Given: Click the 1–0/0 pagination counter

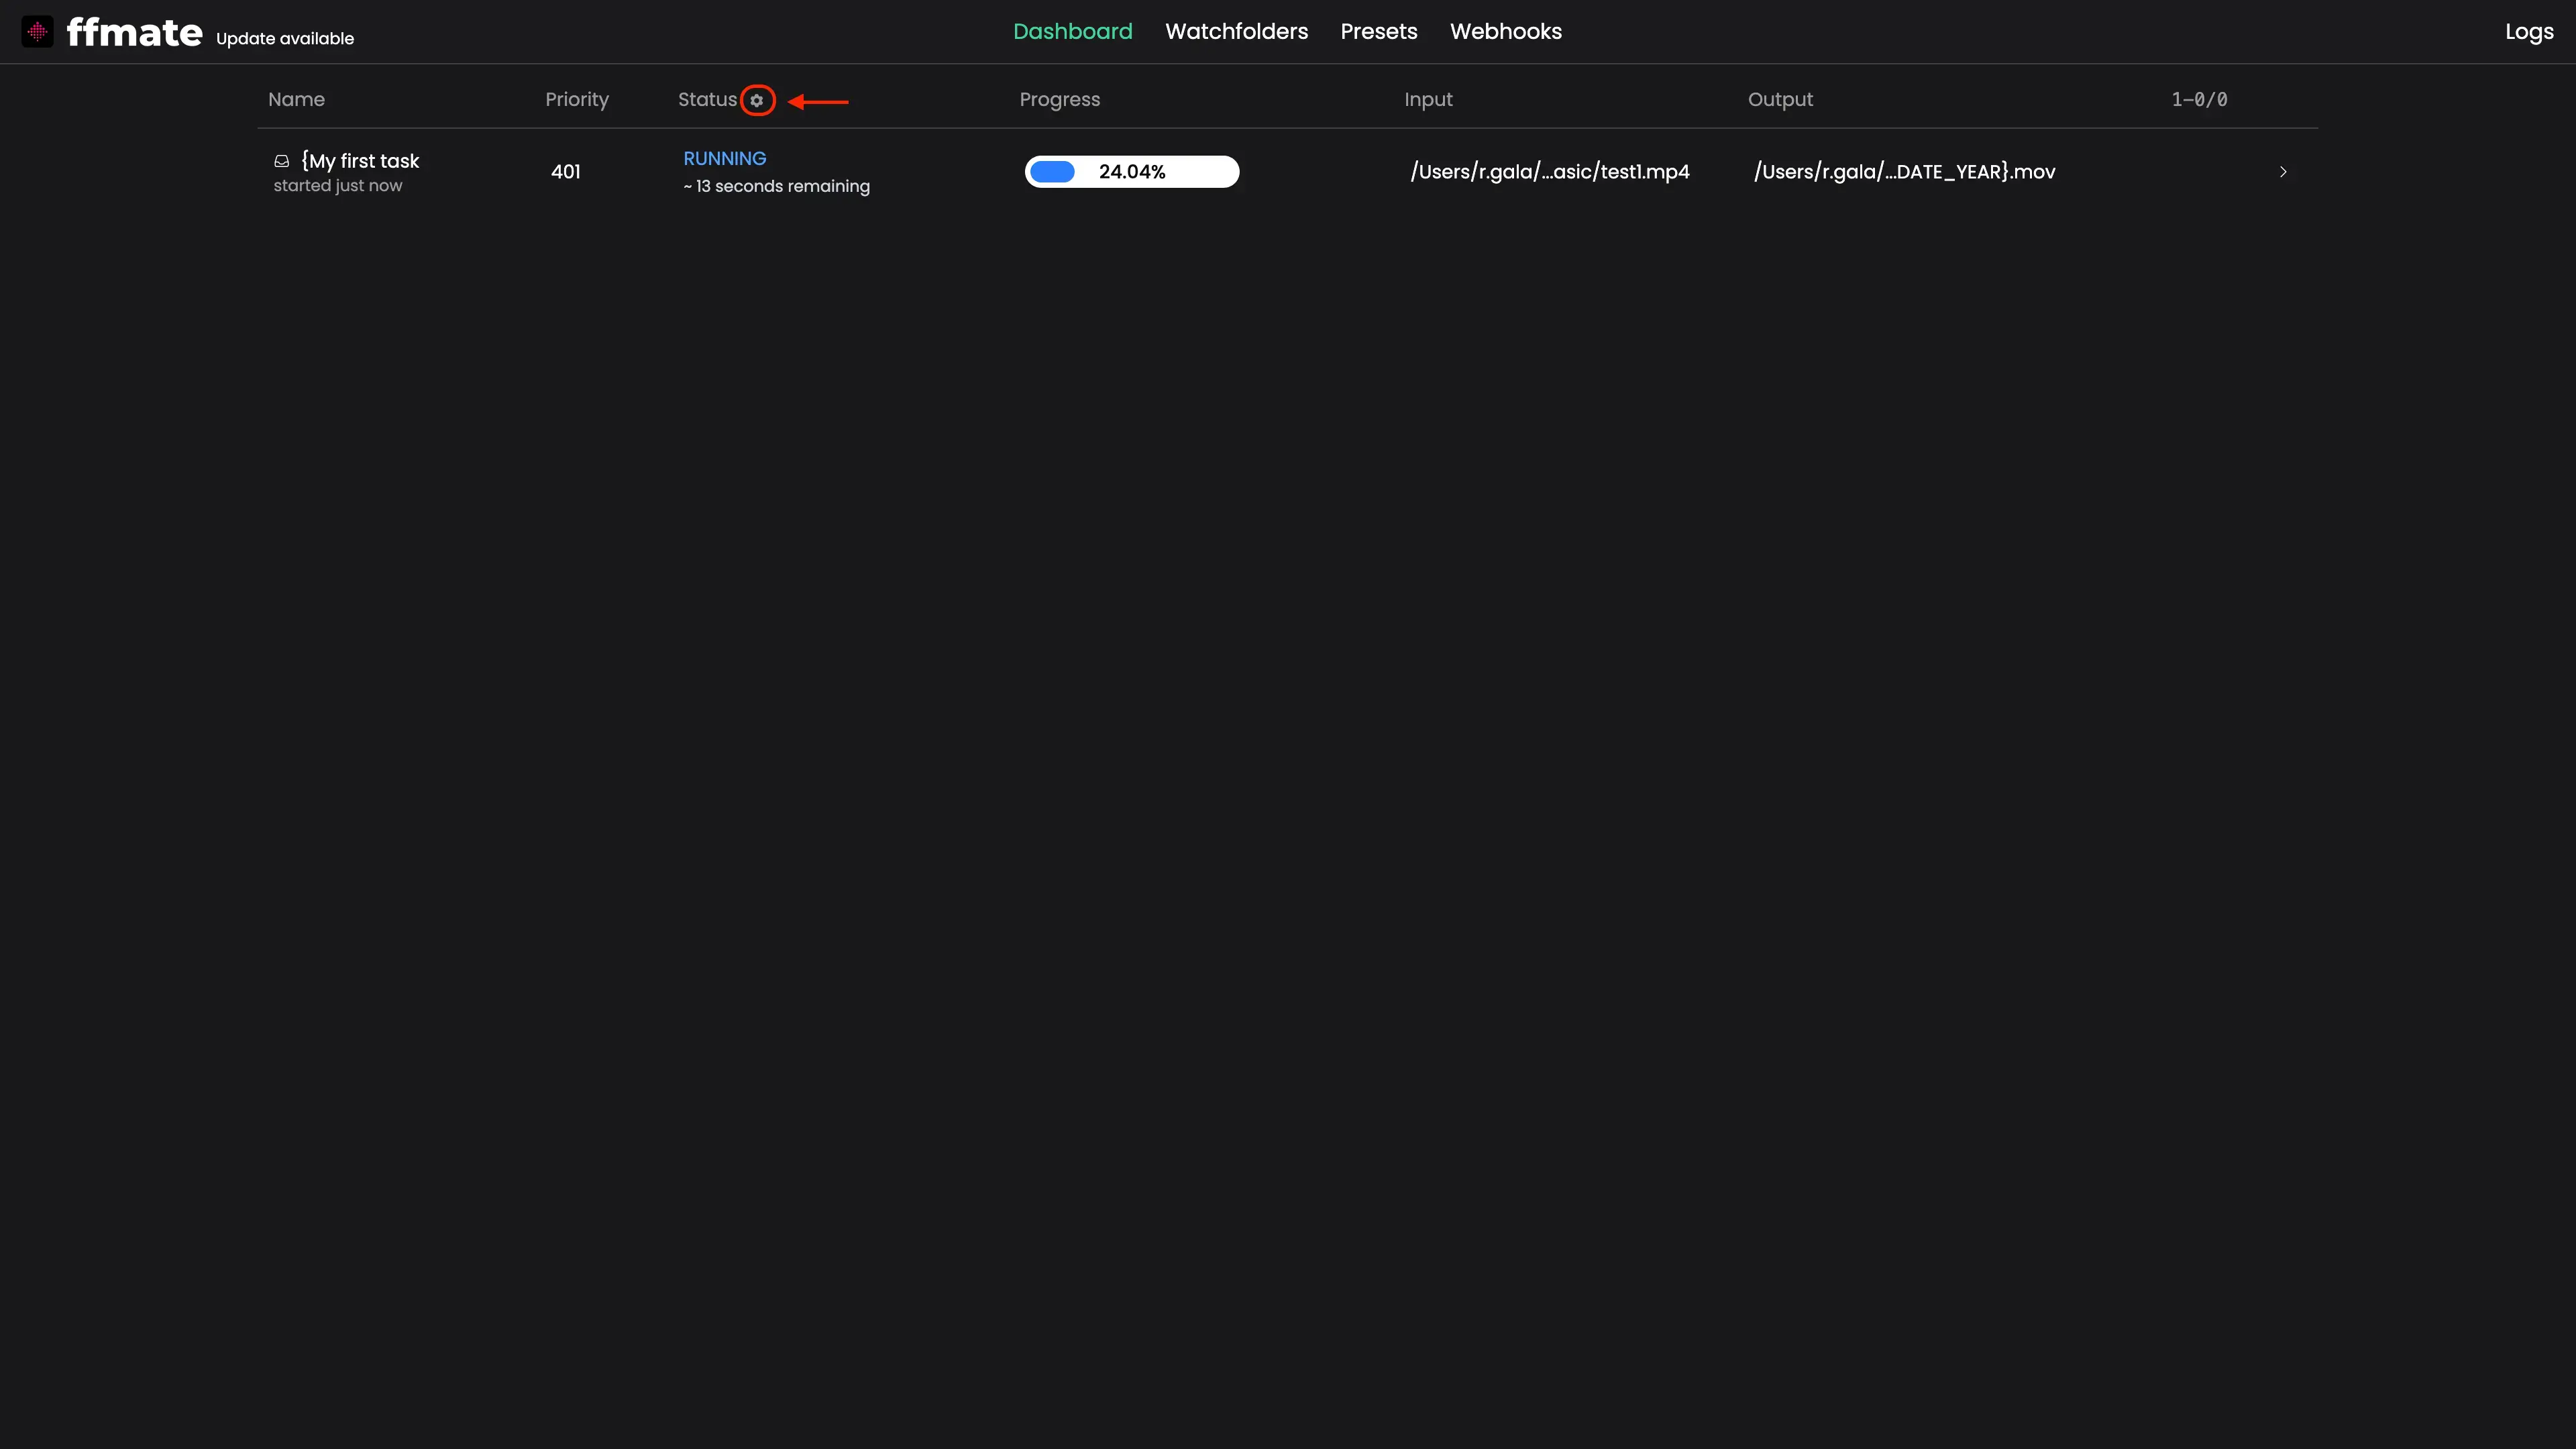Looking at the screenshot, I should point(2198,100).
